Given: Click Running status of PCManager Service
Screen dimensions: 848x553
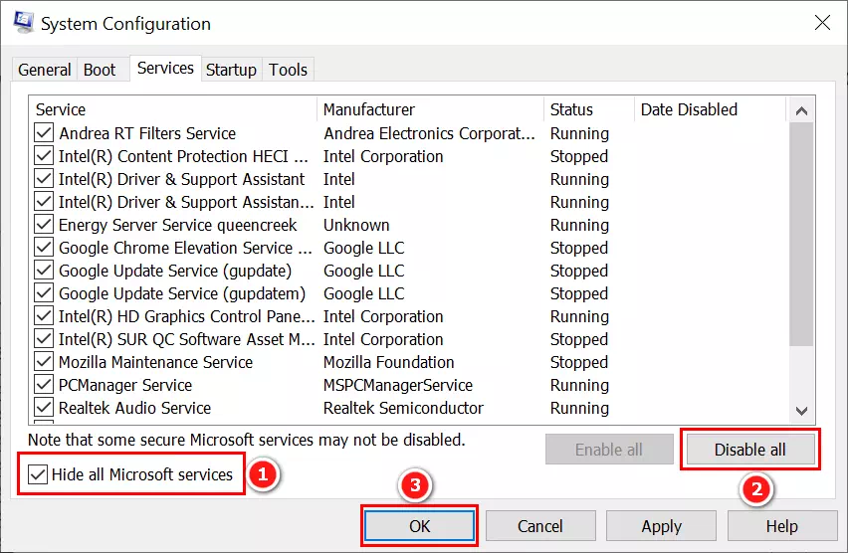Looking at the screenshot, I should point(579,385).
